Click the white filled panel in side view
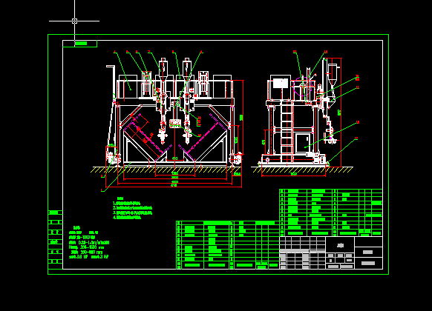The image size is (432, 311). (x=281, y=83)
